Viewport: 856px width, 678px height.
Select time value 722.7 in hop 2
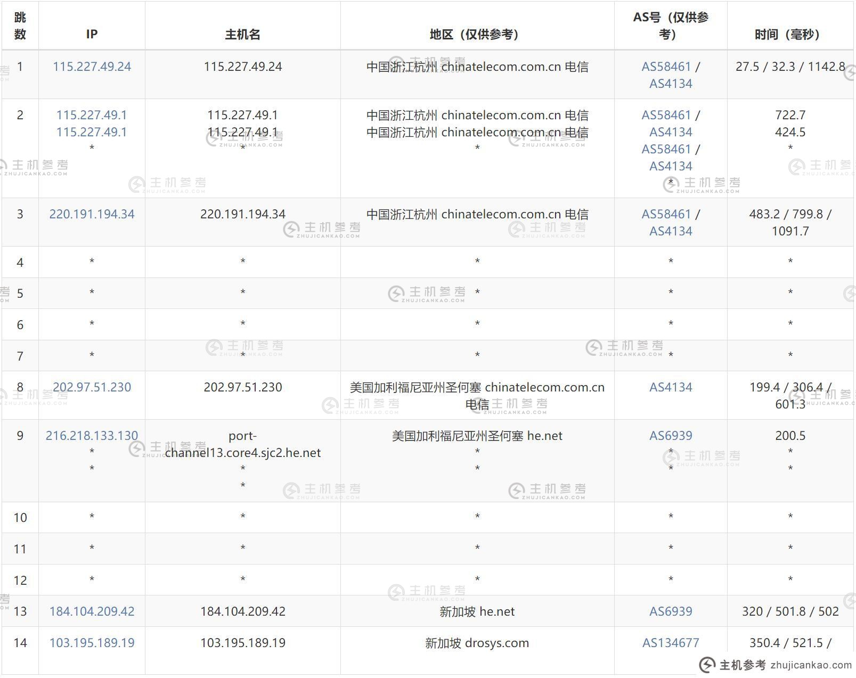point(790,115)
